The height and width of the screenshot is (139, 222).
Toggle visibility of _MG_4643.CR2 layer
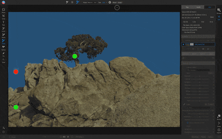[183, 44]
